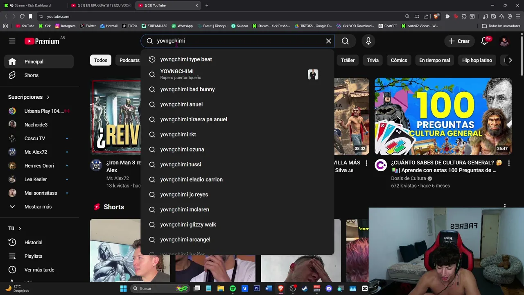Open Shorts in the sidebar
Image resolution: width=524 pixels, height=295 pixels.
coord(39,75)
